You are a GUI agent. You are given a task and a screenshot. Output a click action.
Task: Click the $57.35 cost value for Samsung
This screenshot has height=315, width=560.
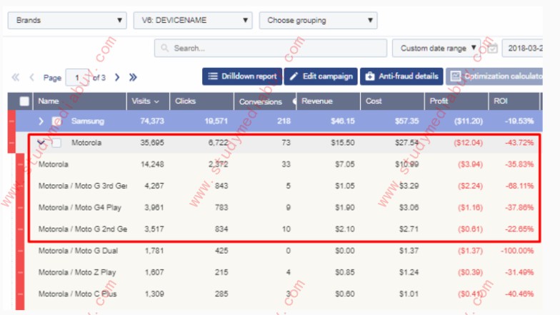(407, 121)
